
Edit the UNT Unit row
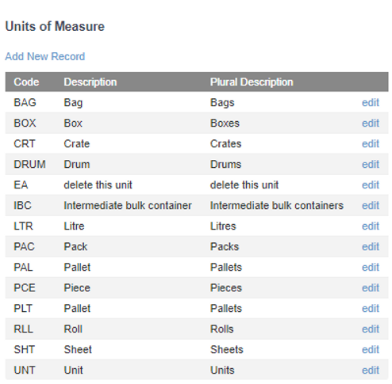[371, 370]
